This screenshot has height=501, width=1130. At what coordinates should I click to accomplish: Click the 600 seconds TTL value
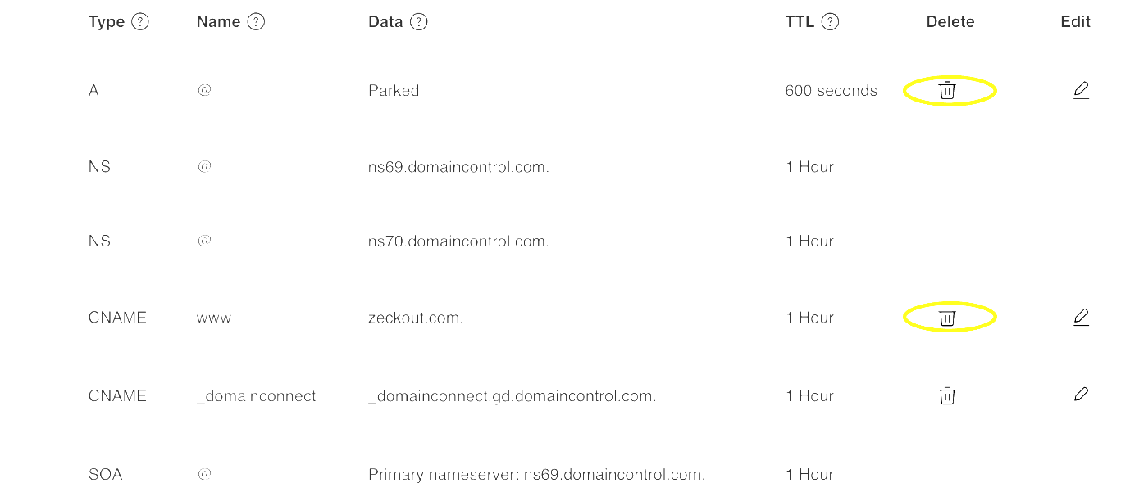831,91
